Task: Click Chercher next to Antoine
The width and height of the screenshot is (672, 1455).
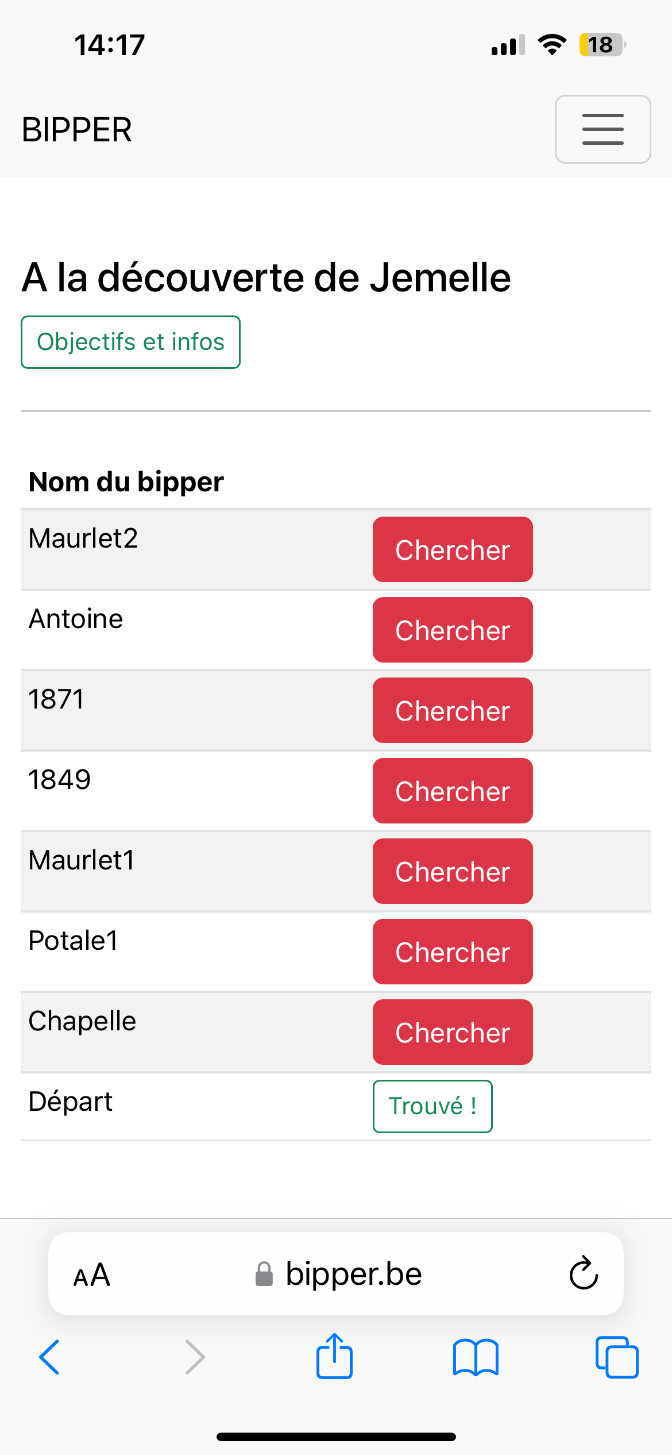Action: coord(453,630)
